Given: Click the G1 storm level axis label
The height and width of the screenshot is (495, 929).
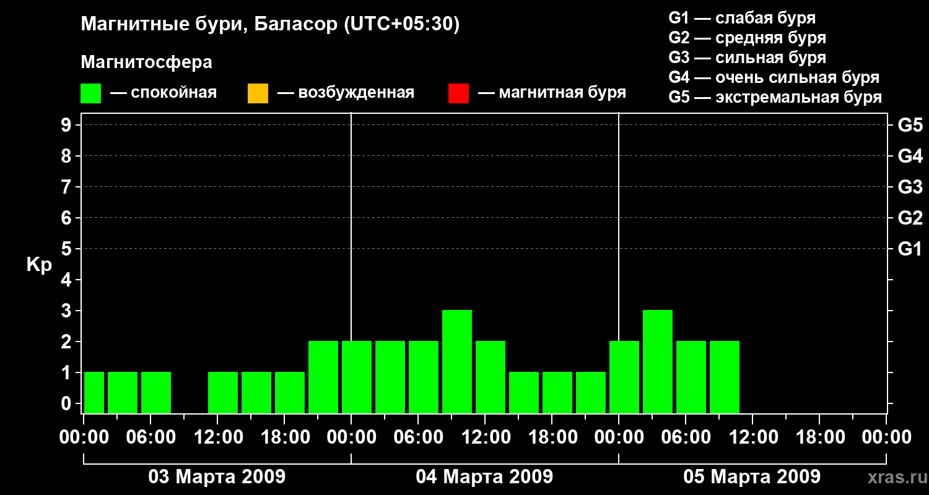Looking at the screenshot, I should pos(910,249).
